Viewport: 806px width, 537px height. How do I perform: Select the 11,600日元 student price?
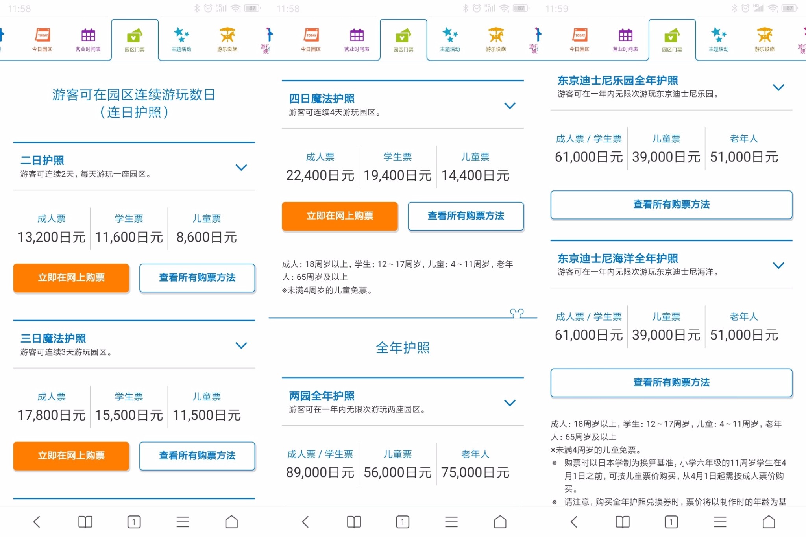pos(129,237)
